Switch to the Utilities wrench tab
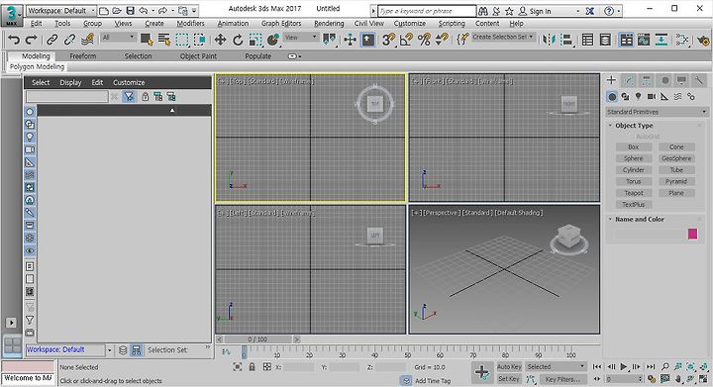713x387 pixels. click(x=698, y=80)
